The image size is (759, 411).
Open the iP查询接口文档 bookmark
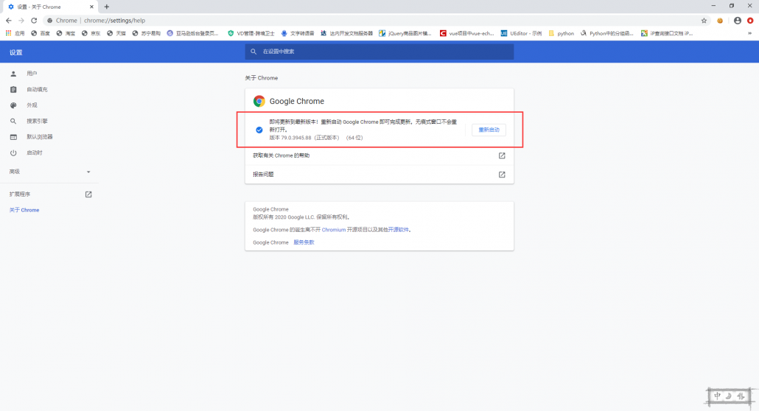(667, 33)
